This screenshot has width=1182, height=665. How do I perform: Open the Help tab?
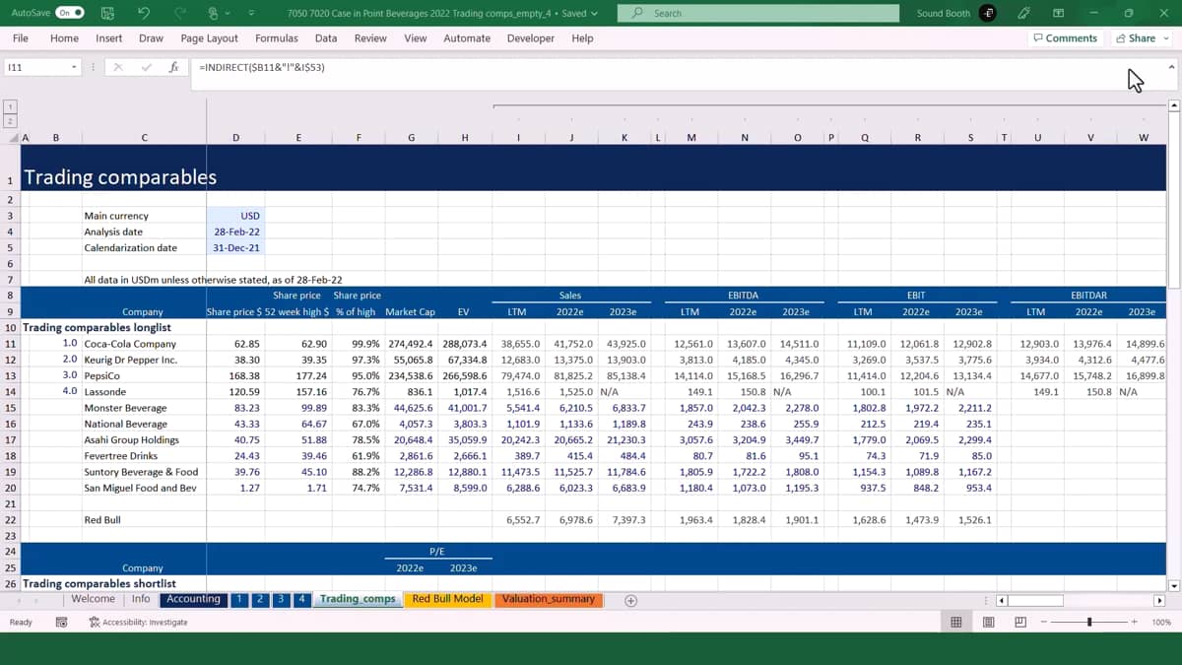pos(582,38)
